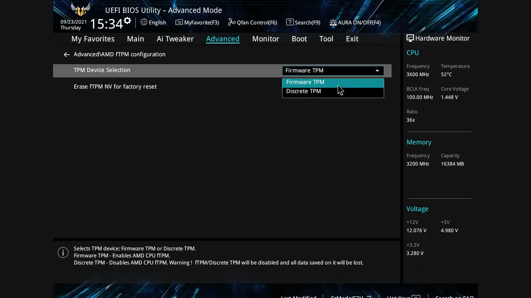
Task: Click the UEFI BIOS Utility title text
Action: pos(163,10)
